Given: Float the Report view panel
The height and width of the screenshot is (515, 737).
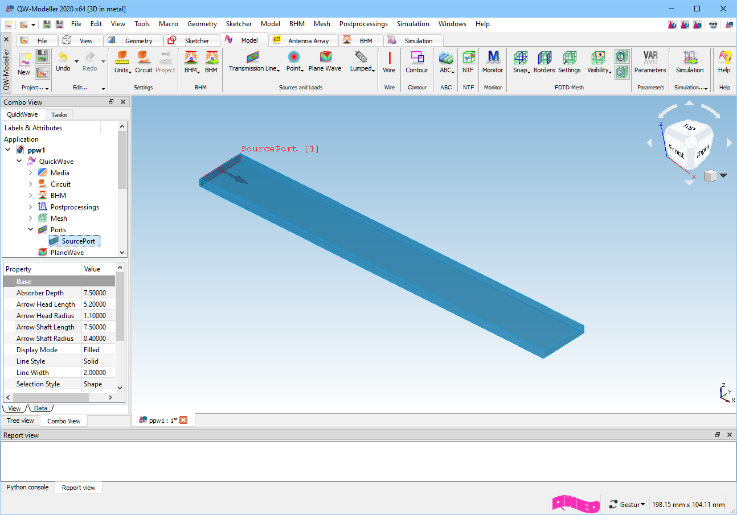Looking at the screenshot, I should pyautogui.click(x=718, y=435).
